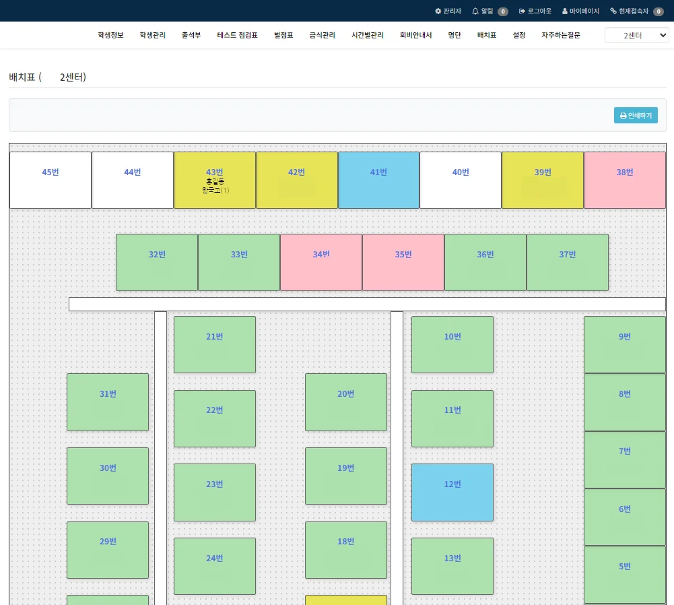The height and width of the screenshot is (605, 674).
Task: Open the 테스트 점검표 menu
Action: point(237,35)
